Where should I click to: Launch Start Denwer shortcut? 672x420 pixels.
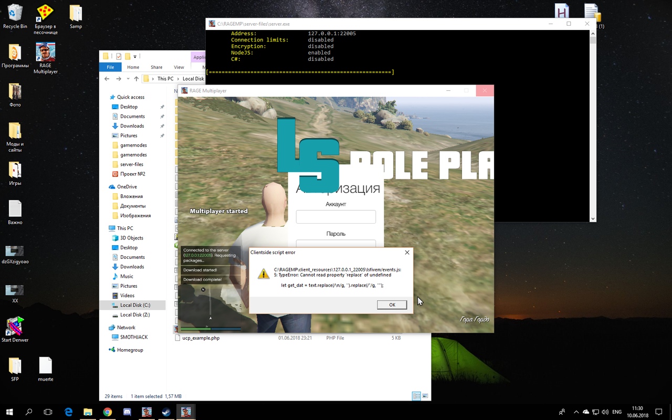pos(15,330)
